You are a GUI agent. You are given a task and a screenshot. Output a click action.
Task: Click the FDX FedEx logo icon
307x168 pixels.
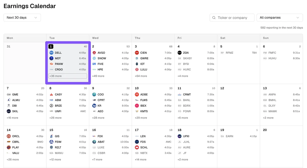(x=94, y=136)
